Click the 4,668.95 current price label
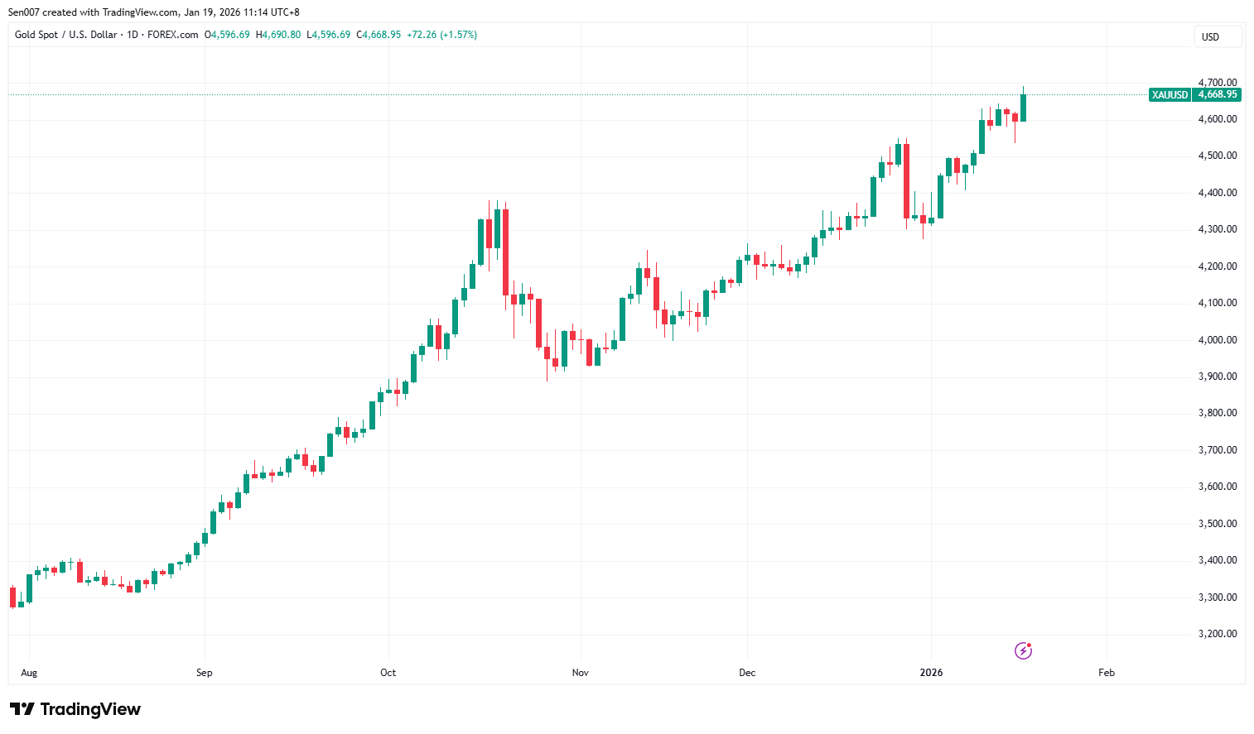This screenshot has height=734, width=1254. (x=1218, y=94)
